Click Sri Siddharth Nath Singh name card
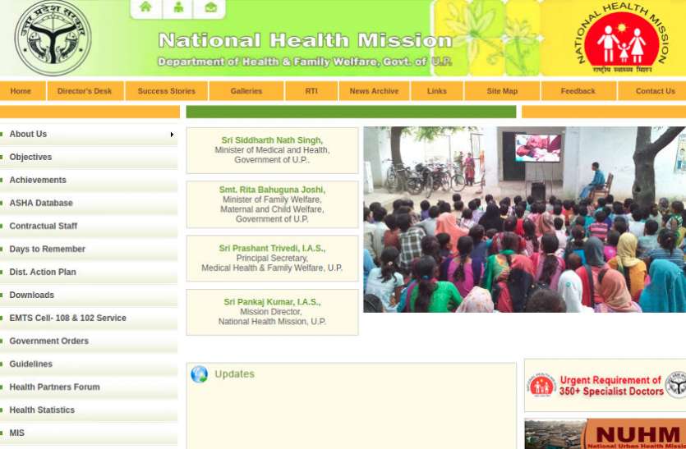The image size is (686, 449). click(x=272, y=150)
